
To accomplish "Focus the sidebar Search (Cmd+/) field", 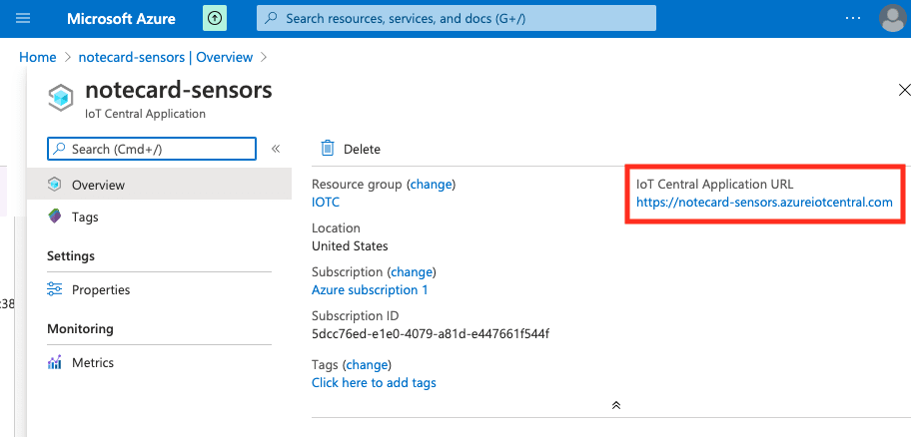I will click(x=152, y=149).
